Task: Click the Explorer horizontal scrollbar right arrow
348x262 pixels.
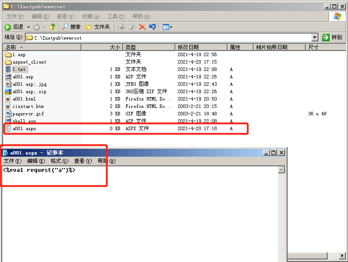Action: [343, 255]
